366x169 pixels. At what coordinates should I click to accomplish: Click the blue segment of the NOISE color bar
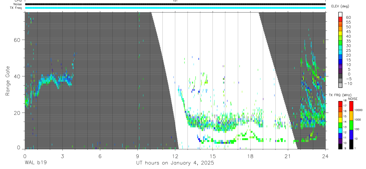pos(351,135)
